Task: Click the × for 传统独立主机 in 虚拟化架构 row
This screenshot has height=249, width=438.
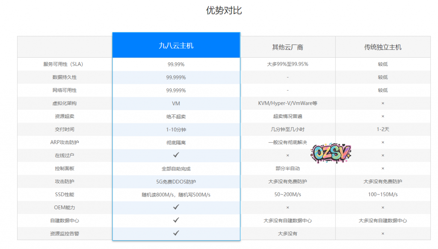Action: click(x=383, y=103)
